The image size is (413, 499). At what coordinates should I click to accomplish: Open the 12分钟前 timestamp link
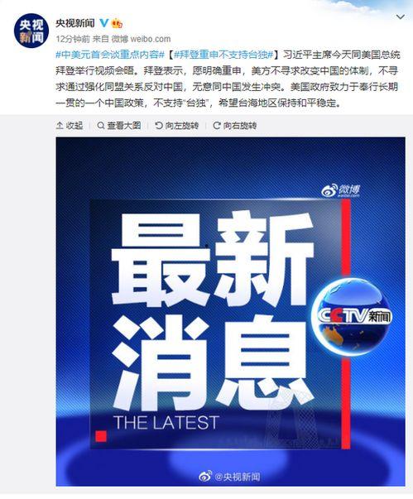point(73,39)
